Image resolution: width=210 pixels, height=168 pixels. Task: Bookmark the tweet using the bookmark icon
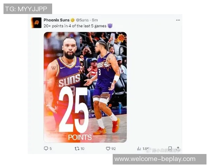coord(170,148)
